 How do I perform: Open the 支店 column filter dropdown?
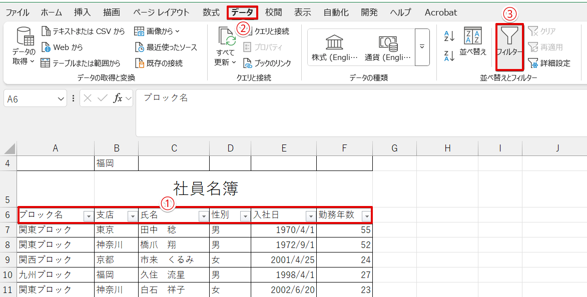[133, 216]
